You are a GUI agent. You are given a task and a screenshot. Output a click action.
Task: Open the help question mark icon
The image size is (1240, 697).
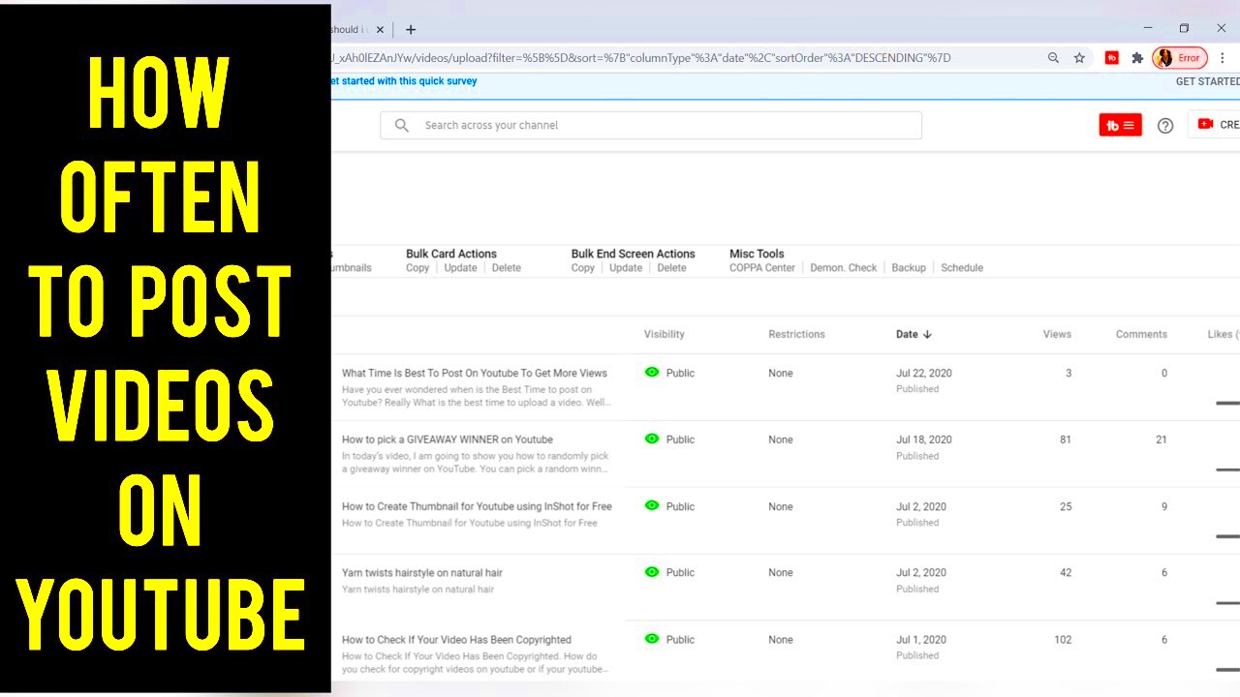pos(1165,125)
